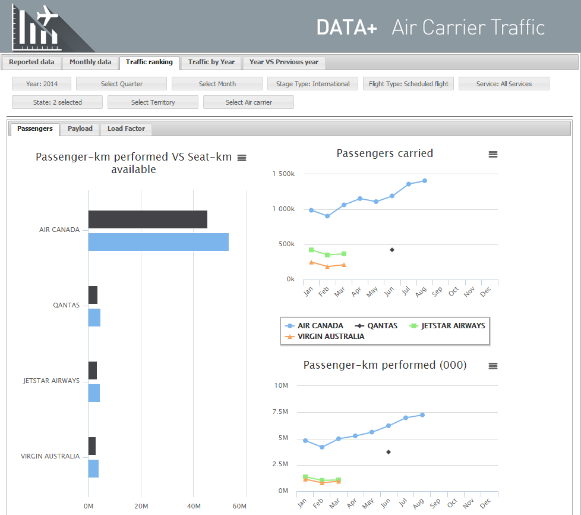
Task: Toggle AIR CANADA series in the legend
Action: pyautogui.click(x=314, y=326)
